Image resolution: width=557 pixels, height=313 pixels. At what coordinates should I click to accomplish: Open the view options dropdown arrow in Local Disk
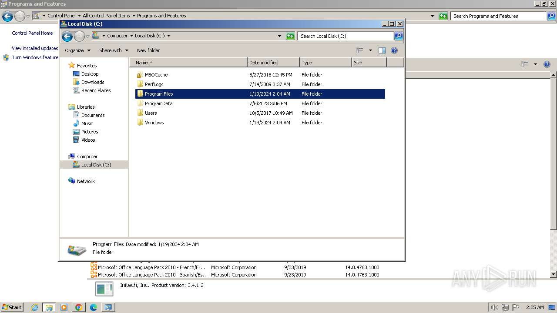[370, 50]
